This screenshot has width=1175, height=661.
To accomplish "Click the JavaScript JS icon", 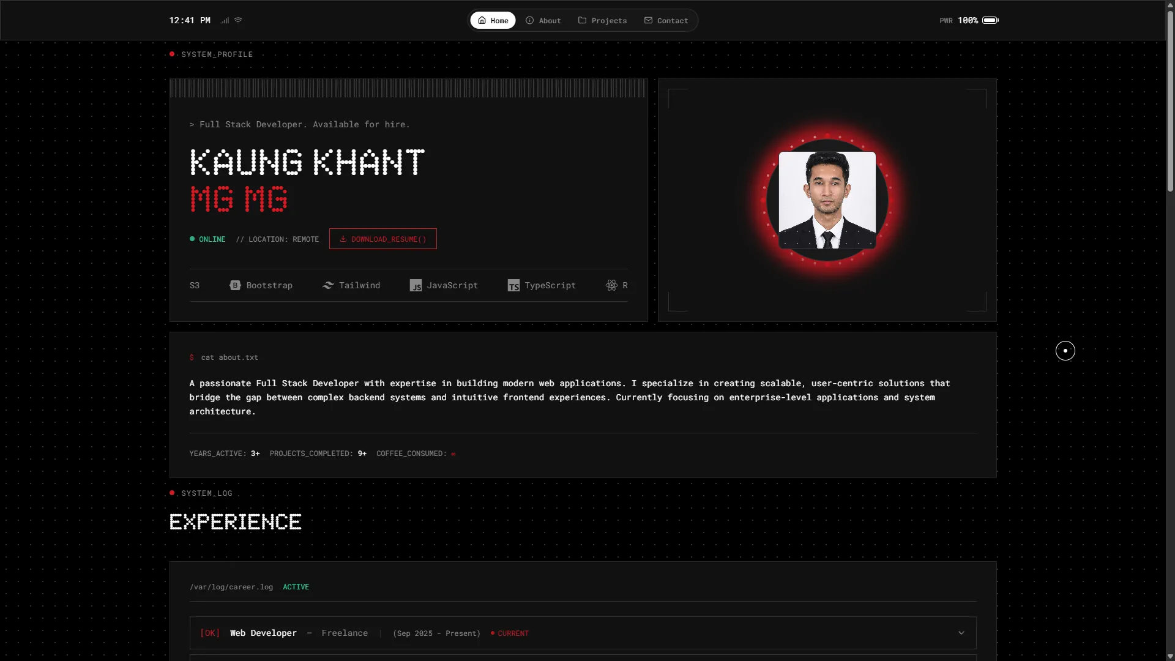I will click(416, 285).
